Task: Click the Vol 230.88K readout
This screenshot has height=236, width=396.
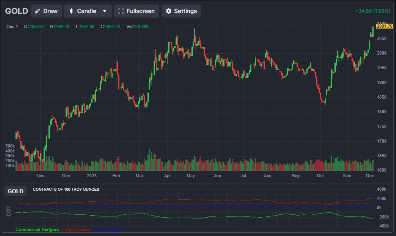Action: (137, 26)
